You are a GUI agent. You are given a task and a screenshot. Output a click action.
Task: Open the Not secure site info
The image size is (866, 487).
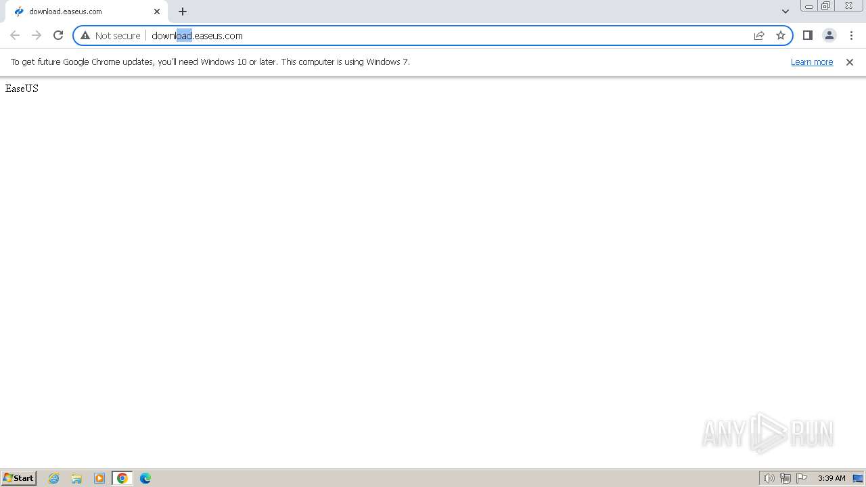pyautogui.click(x=111, y=35)
